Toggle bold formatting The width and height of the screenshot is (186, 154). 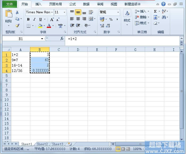coord(28,19)
